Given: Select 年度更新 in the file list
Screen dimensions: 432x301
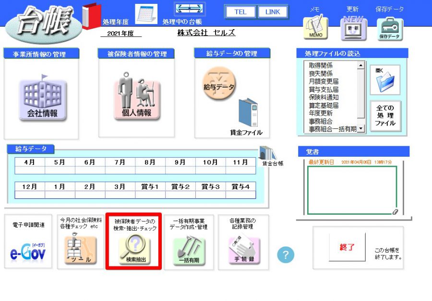Looking at the screenshot, I should tap(321, 113).
